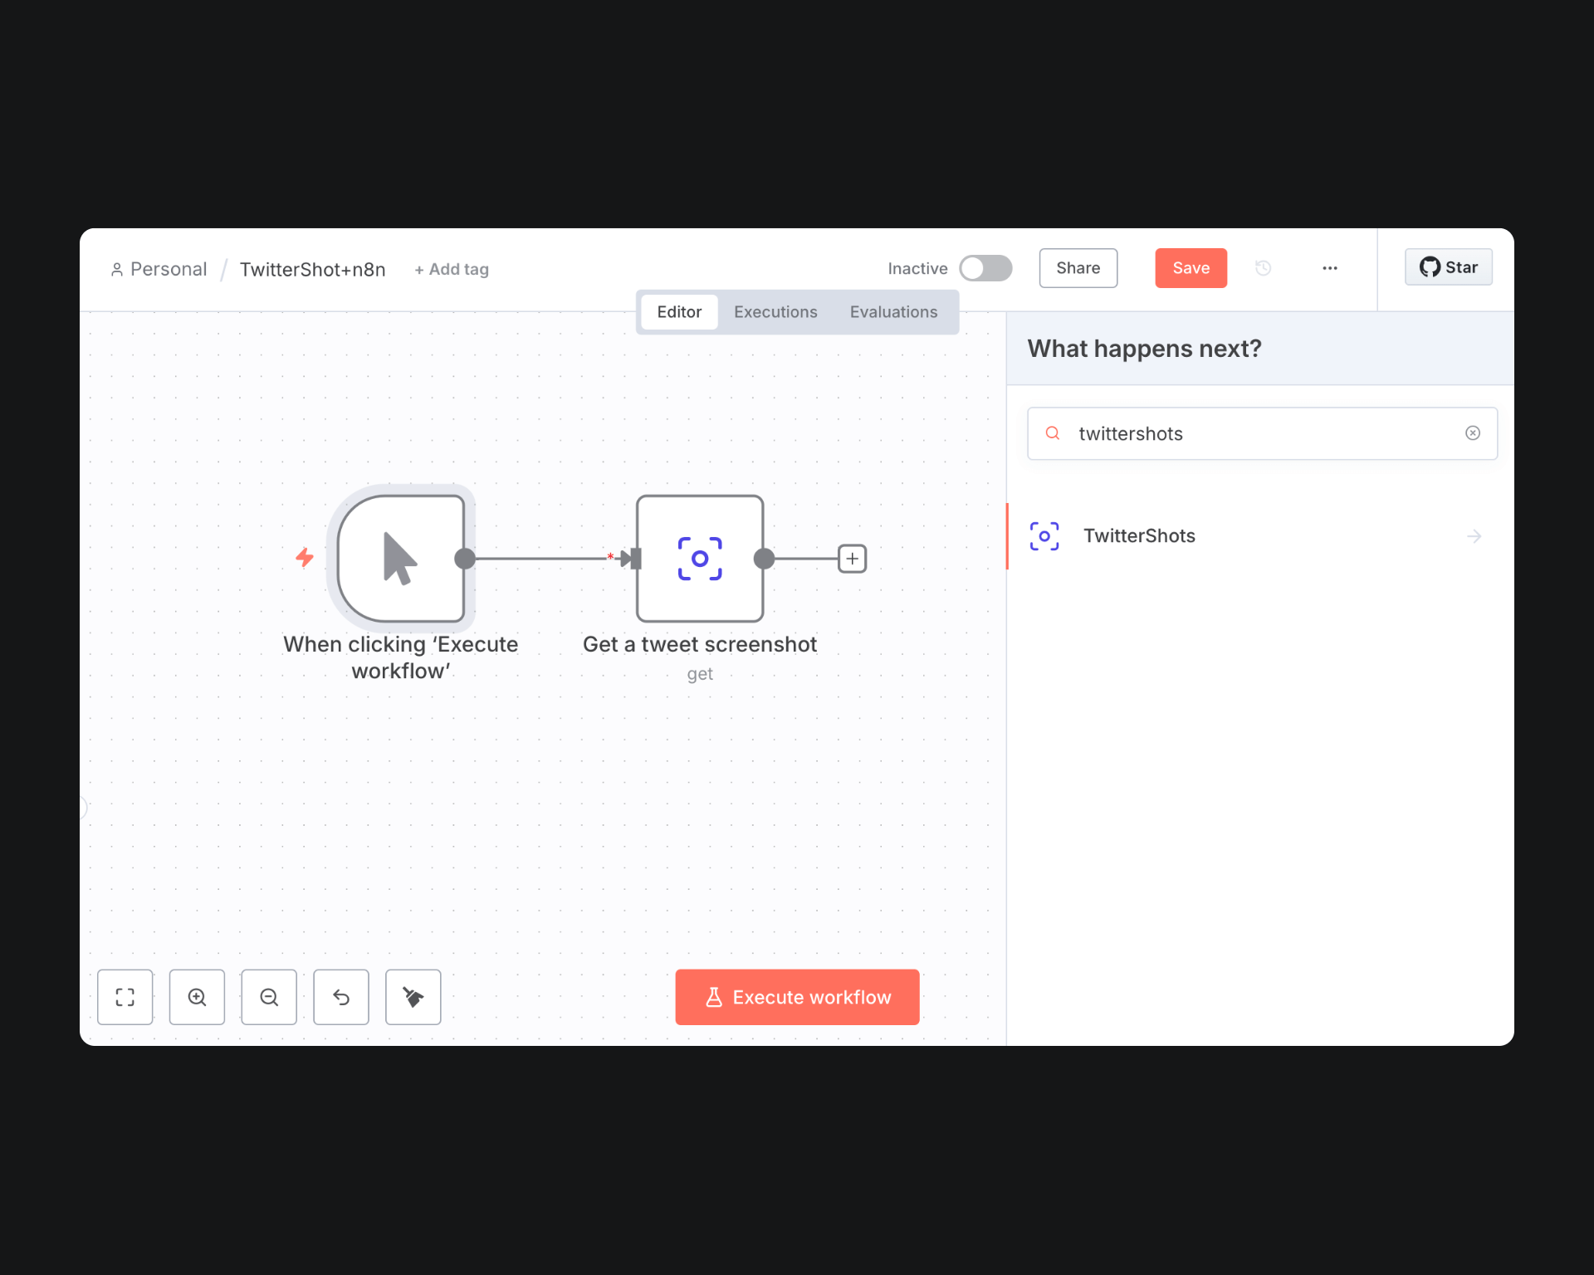1594x1275 pixels.
Task: Click the trigger node output handle
Action: [465, 559]
